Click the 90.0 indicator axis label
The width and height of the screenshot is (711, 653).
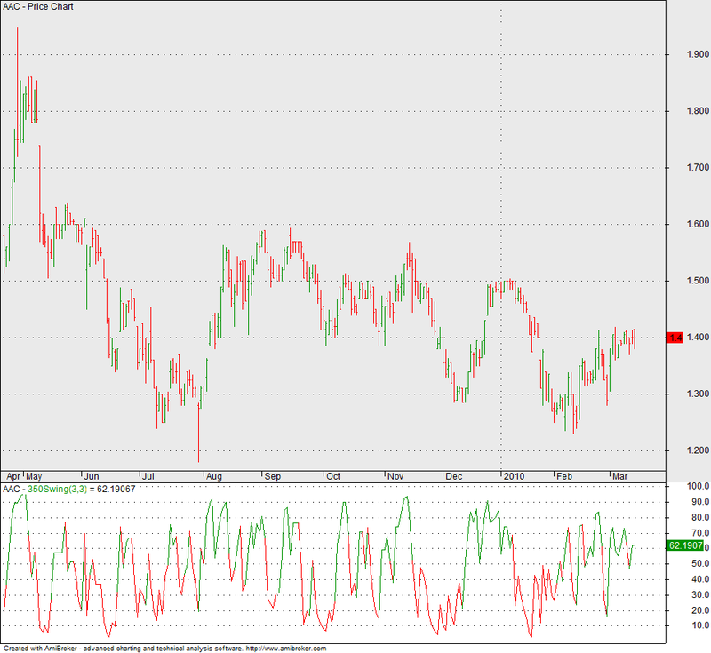pos(700,502)
